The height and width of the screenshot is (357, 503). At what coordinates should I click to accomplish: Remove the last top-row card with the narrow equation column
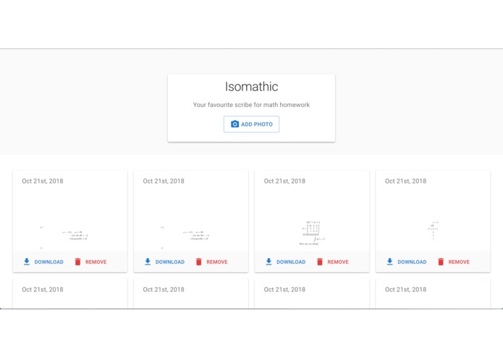454,262
